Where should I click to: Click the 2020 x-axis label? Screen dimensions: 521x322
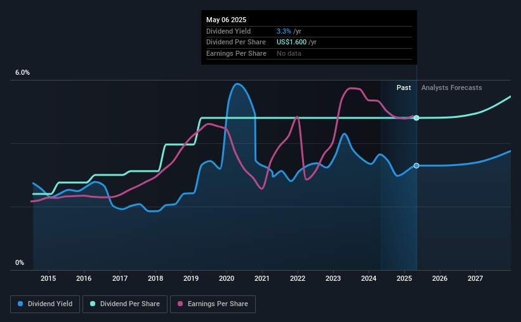point(227,278)
